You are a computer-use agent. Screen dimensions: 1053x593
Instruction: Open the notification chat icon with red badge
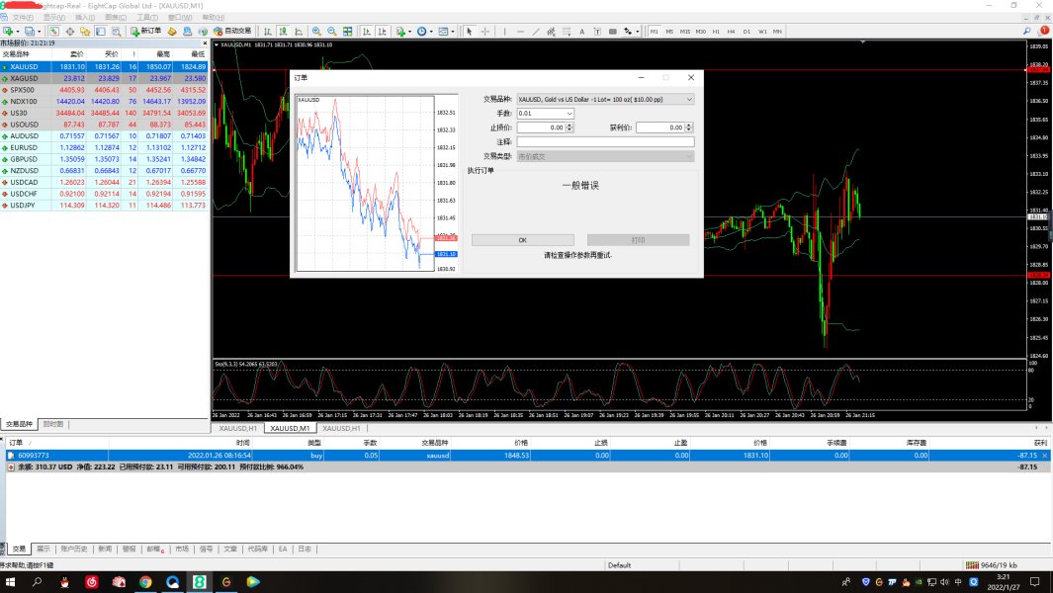pos(1043,31)
